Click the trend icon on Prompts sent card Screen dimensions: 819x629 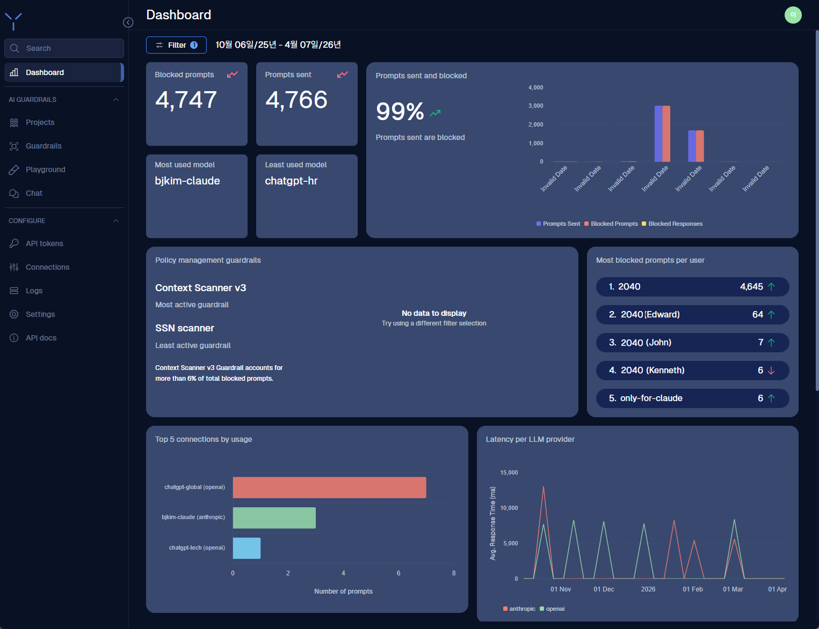(x=342, y=75)
